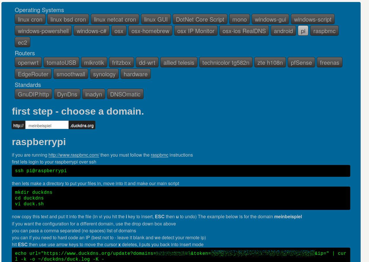
Task: Open freenas instructions
Action: (330, 62)
